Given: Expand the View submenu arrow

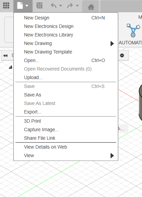Looking at the screenshot, I should click(112, 156).
